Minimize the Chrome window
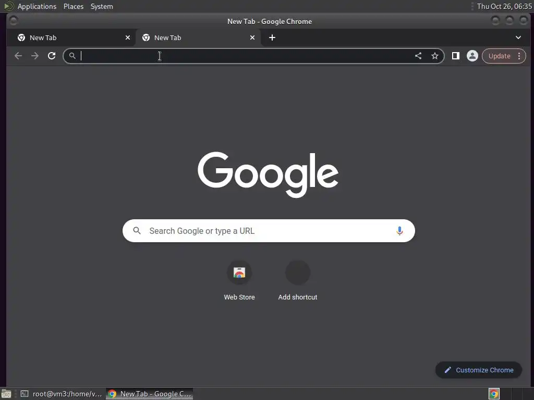This screenshot has height=400, width=534. coord(495,21)
